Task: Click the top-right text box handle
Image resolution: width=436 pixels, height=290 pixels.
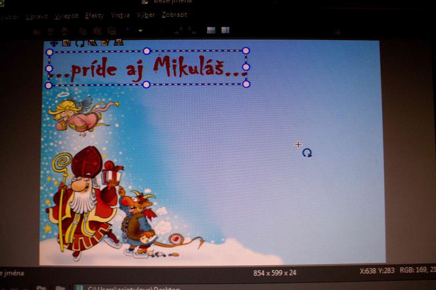Action: (x=246, y=50)
